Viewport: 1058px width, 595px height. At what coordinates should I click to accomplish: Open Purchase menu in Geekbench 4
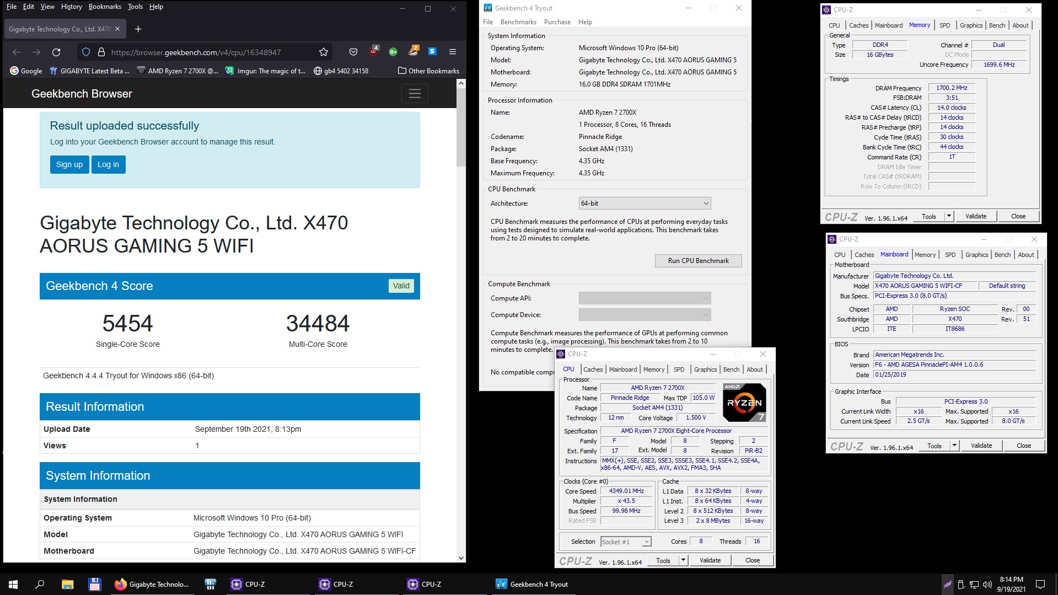[x=557, y=22]
